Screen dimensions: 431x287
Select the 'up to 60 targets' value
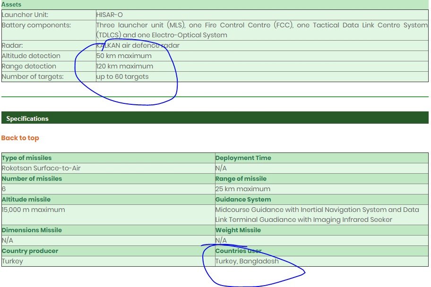(122, 76)
